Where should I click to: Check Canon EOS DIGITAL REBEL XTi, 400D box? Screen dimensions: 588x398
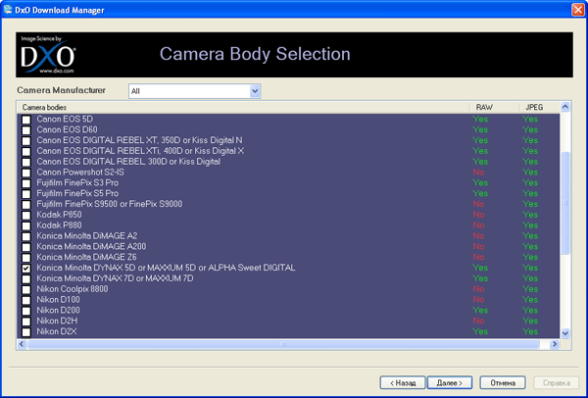click(x=26, y=152)
